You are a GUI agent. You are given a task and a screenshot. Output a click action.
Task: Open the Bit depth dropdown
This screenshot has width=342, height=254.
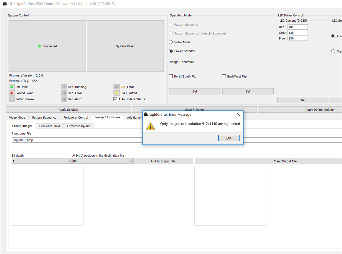pos(41,161)
